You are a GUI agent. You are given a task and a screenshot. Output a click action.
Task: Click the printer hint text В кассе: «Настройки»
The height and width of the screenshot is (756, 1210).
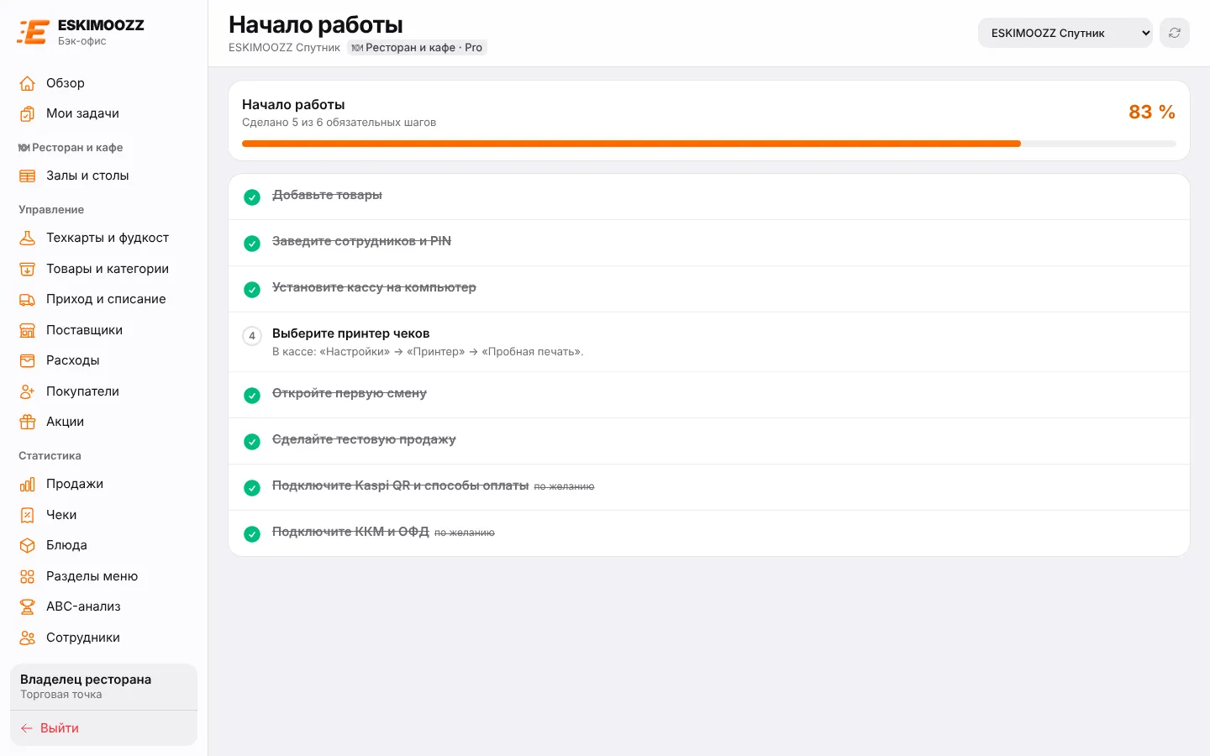(428, 352)
